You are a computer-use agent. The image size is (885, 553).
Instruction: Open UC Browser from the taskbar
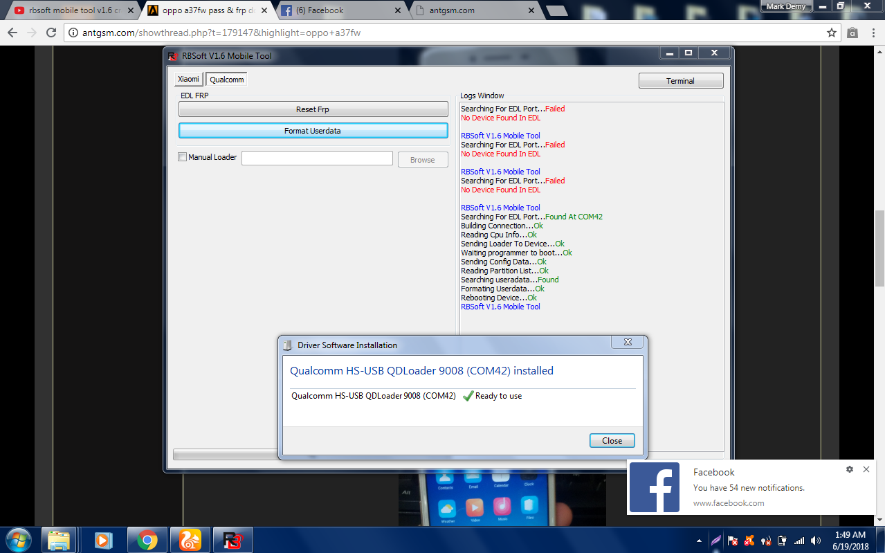click(190, 540)
